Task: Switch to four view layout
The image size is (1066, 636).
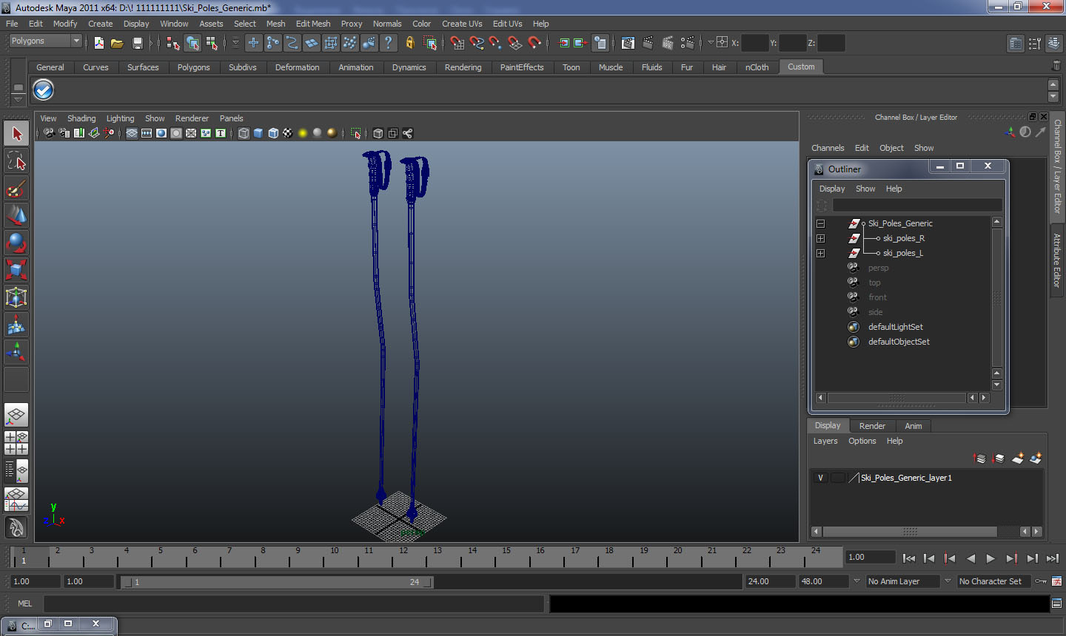Action: coord(16,443)
